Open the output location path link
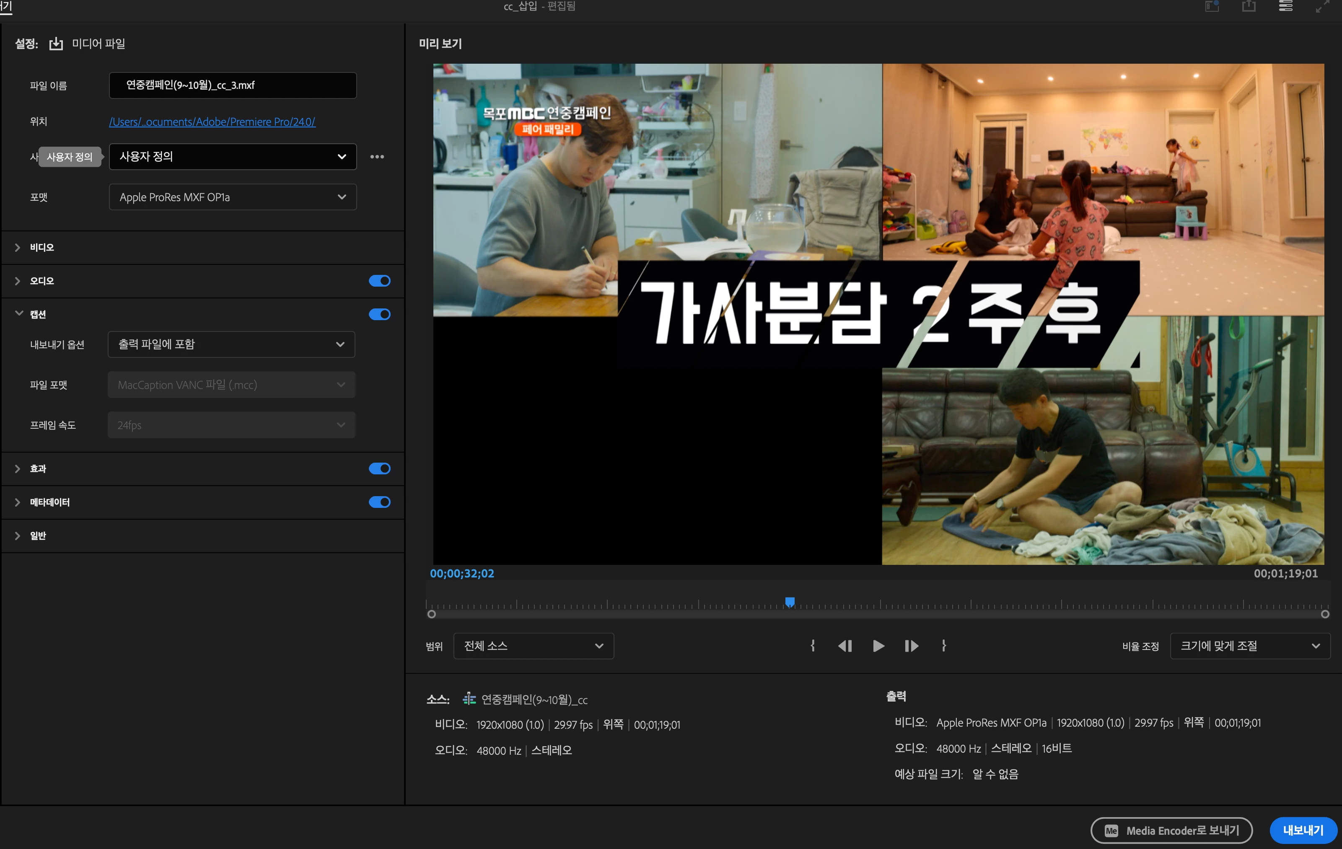 (212, 122)
